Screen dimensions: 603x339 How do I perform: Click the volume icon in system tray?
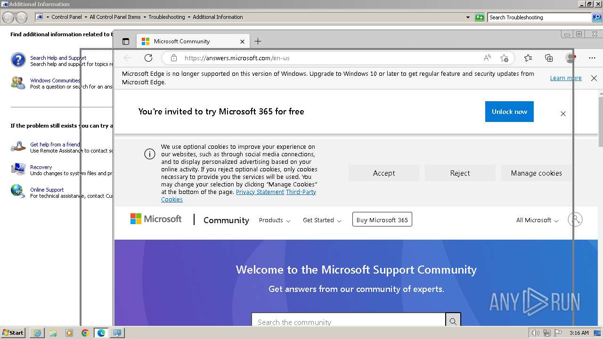click(x=535, y=333)
